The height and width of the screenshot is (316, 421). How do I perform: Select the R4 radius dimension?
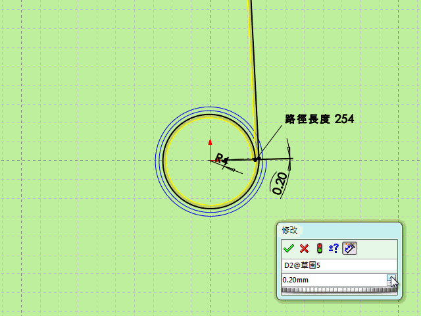(x=222, y=159)
